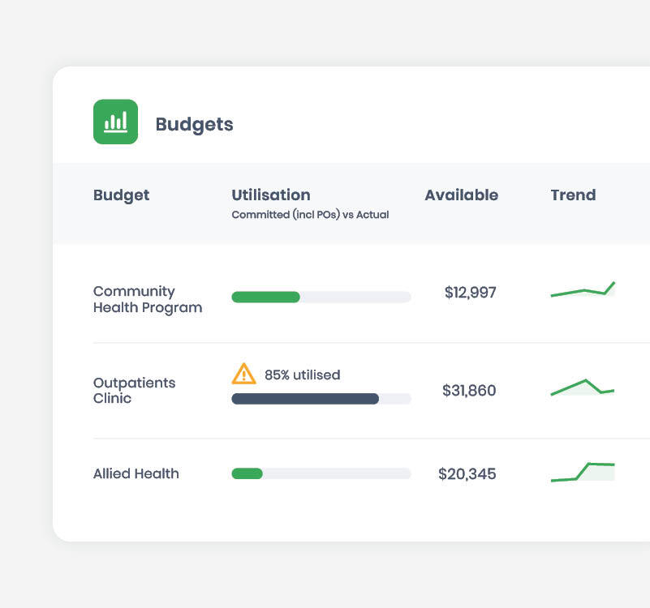Click the green Budgets bar chart icon
Image resolution: width=650 pixels, height=608 pixels.
(x=116, y=120)
